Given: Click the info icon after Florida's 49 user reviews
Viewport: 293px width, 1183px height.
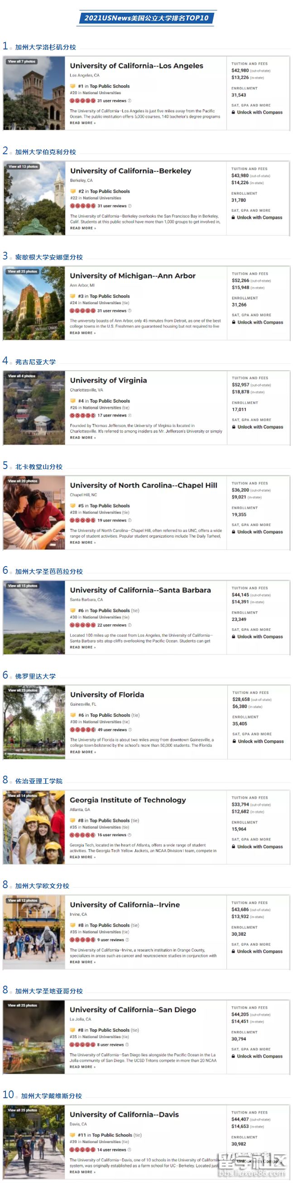Looking at the screenshot, I should pyautogui.click(x=130, y=729).
